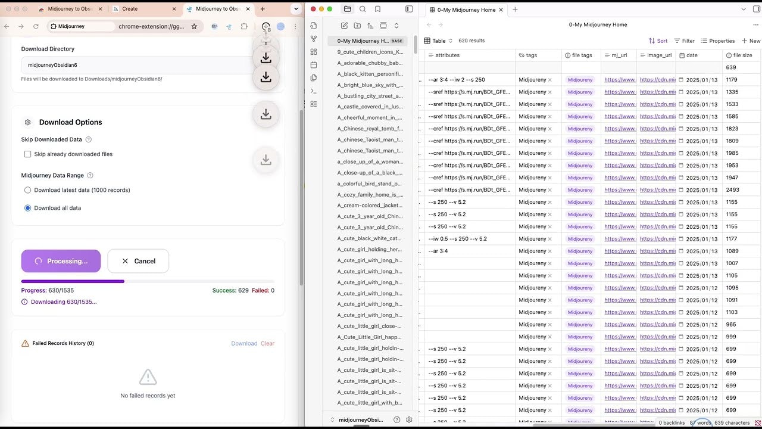Open Chrome downloads indicator icon

[266, 27]
